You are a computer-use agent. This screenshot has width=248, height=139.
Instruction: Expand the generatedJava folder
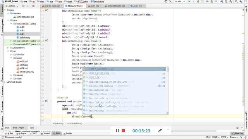pyautogui.click(x=8, y=47)
